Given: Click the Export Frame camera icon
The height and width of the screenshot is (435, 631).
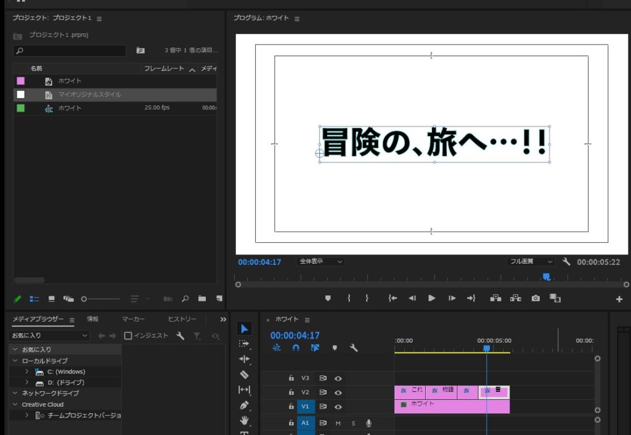Looking at the screenshot, I should (535, 298).
